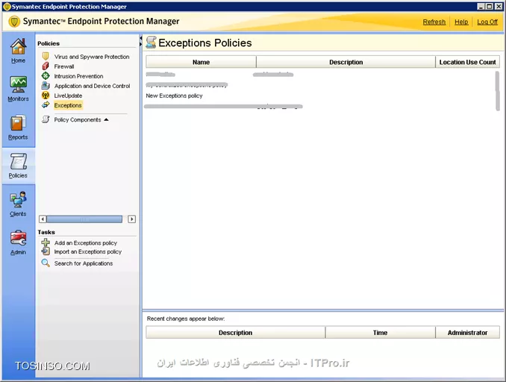Click the Exceptions Policies header icon

[151, 43]
